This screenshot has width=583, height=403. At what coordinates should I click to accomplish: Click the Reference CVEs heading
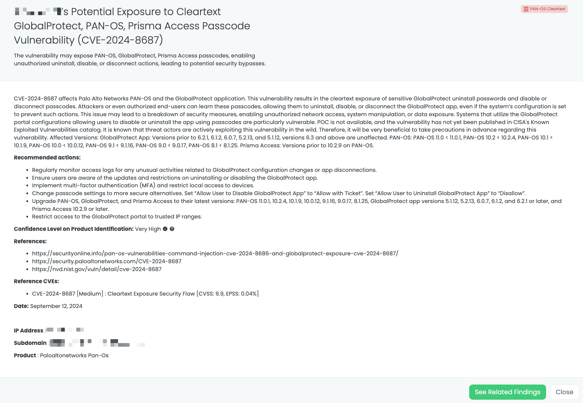click(x=36, y=281)
